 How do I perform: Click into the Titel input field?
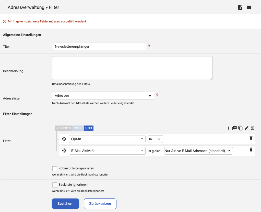click(99, 46)
